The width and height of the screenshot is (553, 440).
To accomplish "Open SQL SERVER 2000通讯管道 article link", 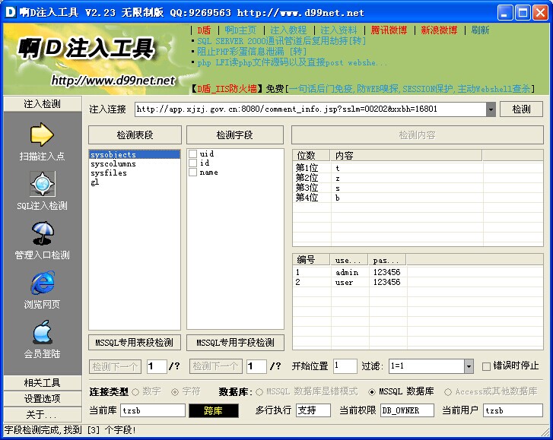I will 281,41.
